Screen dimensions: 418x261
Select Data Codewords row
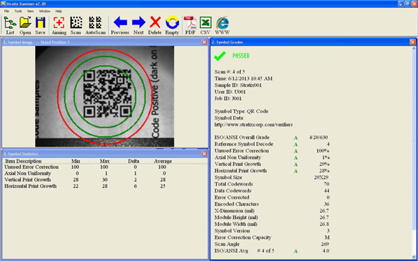pos(272,191)
